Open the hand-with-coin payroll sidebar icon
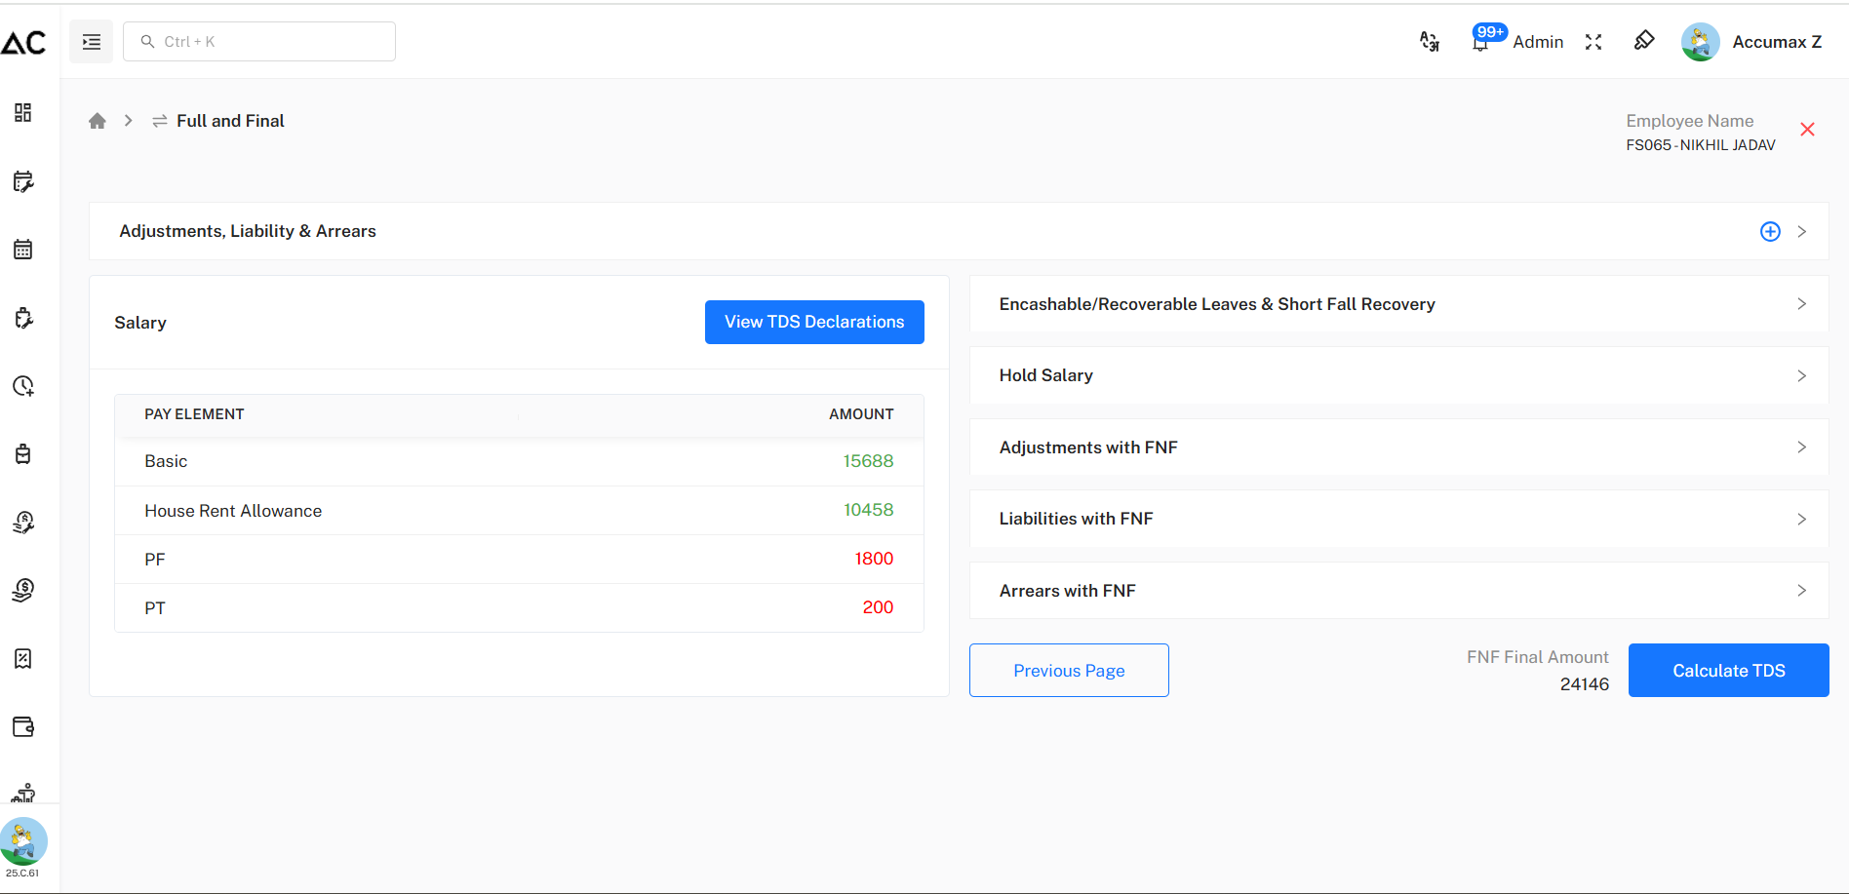Viewport: 1849px width, 894px height. coord(23,591)
